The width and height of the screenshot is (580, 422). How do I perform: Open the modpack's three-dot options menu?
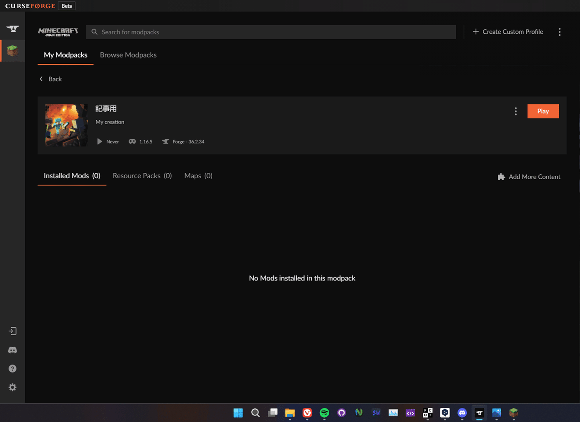click(x=516, y=111)
